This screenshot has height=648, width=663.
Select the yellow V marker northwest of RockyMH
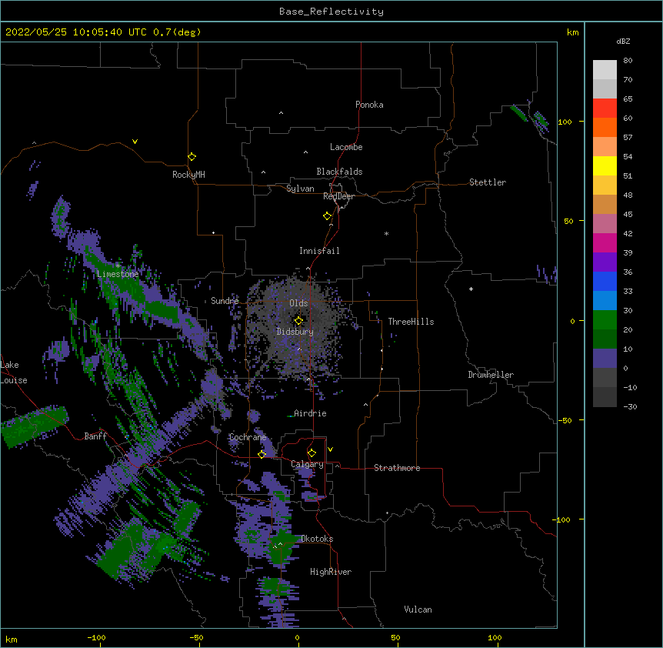pyautogui.click(x=135, y=142)
